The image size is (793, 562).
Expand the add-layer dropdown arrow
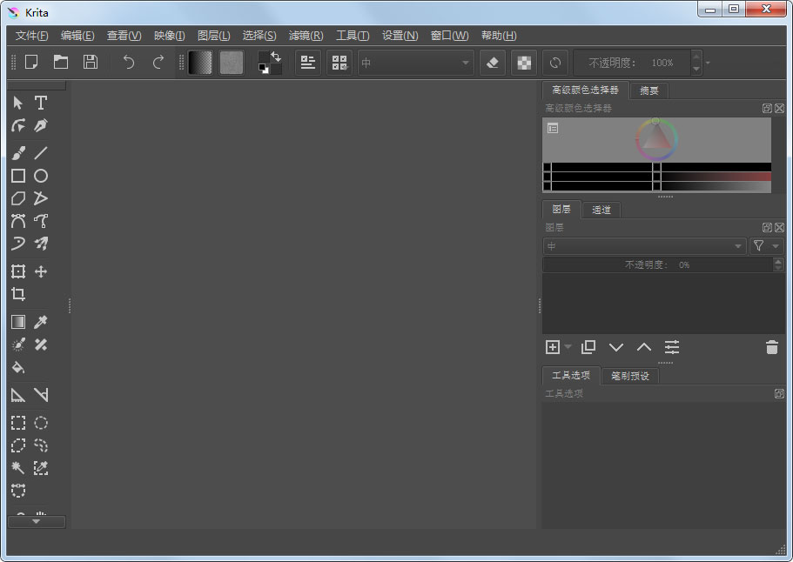coord(568,347)
